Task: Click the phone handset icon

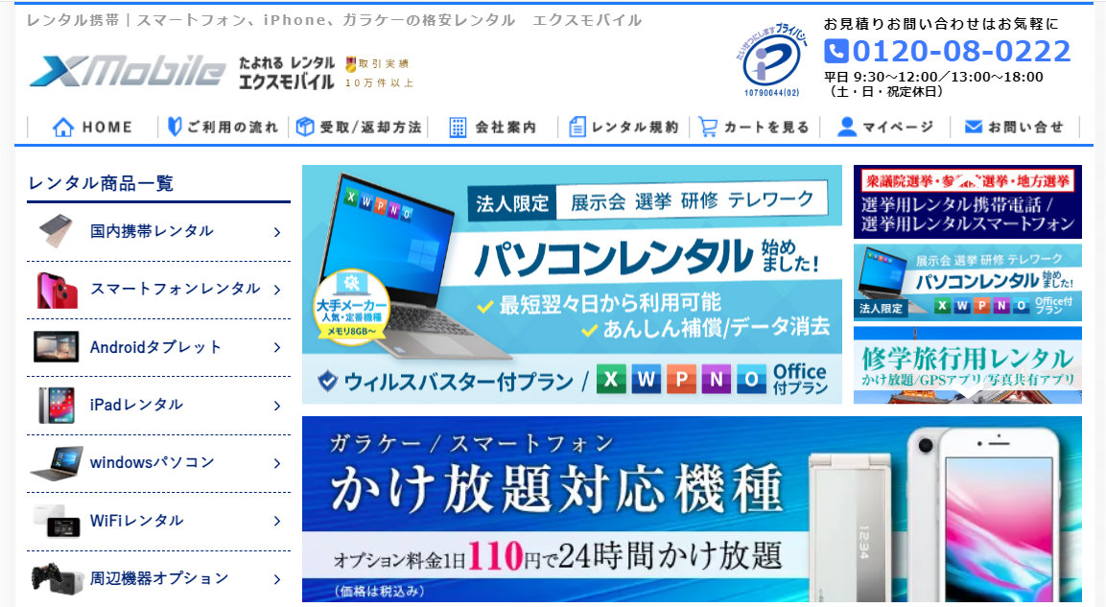Action: (835, 52)
